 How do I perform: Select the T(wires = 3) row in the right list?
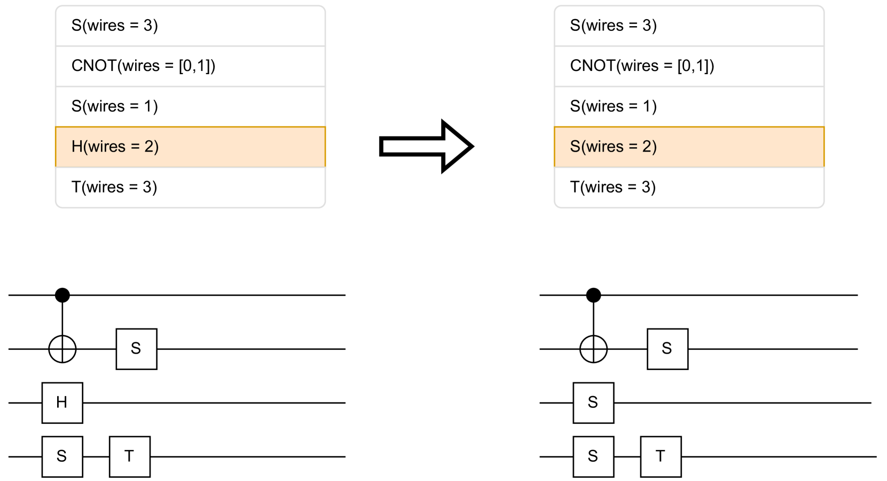point(689,187)
